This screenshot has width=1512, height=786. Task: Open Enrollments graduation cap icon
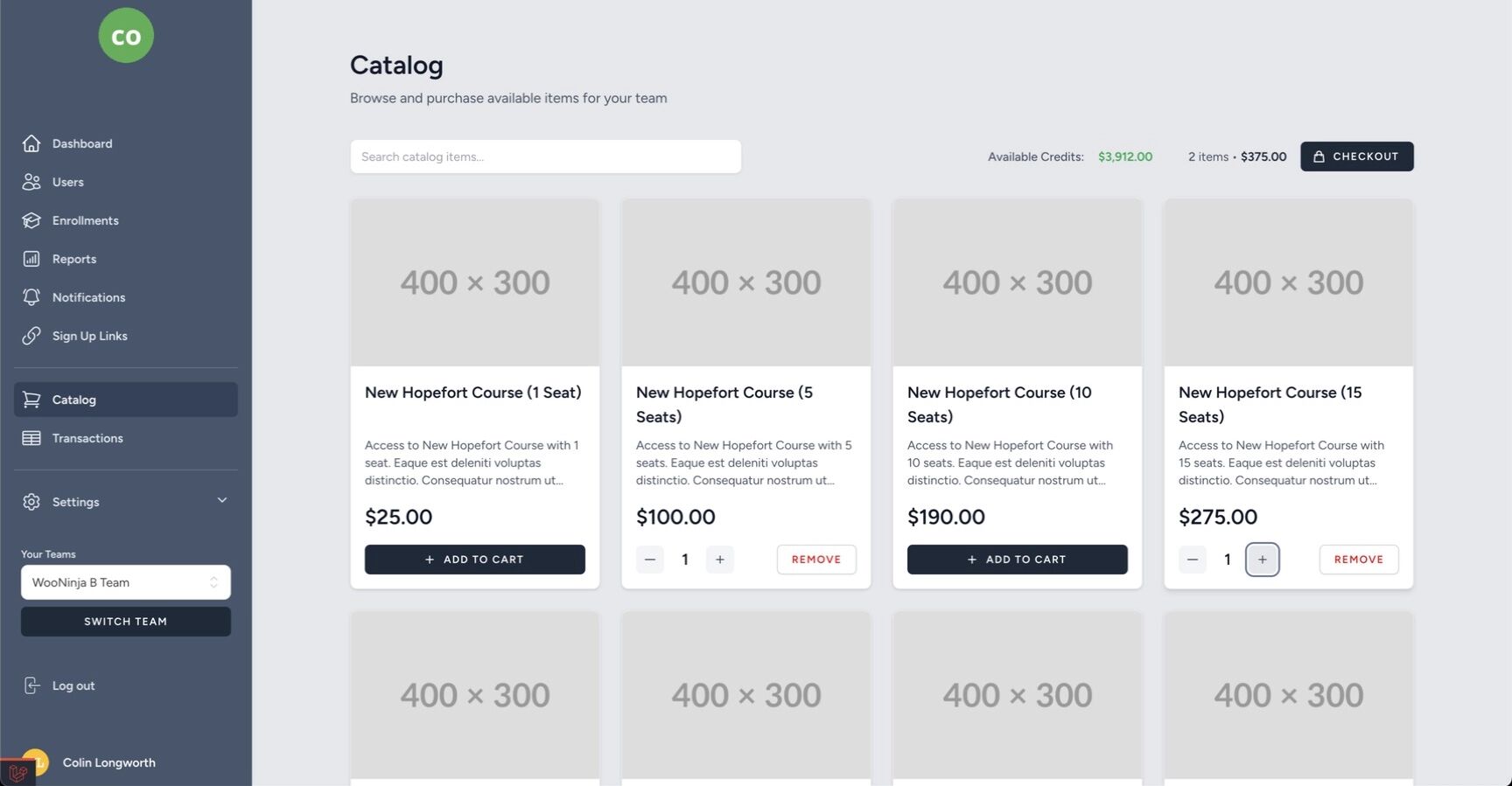pyautogui.click(x=31, y=220)
